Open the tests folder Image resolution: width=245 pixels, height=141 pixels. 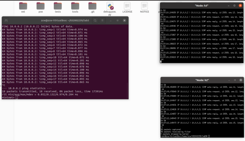point(58,7)
